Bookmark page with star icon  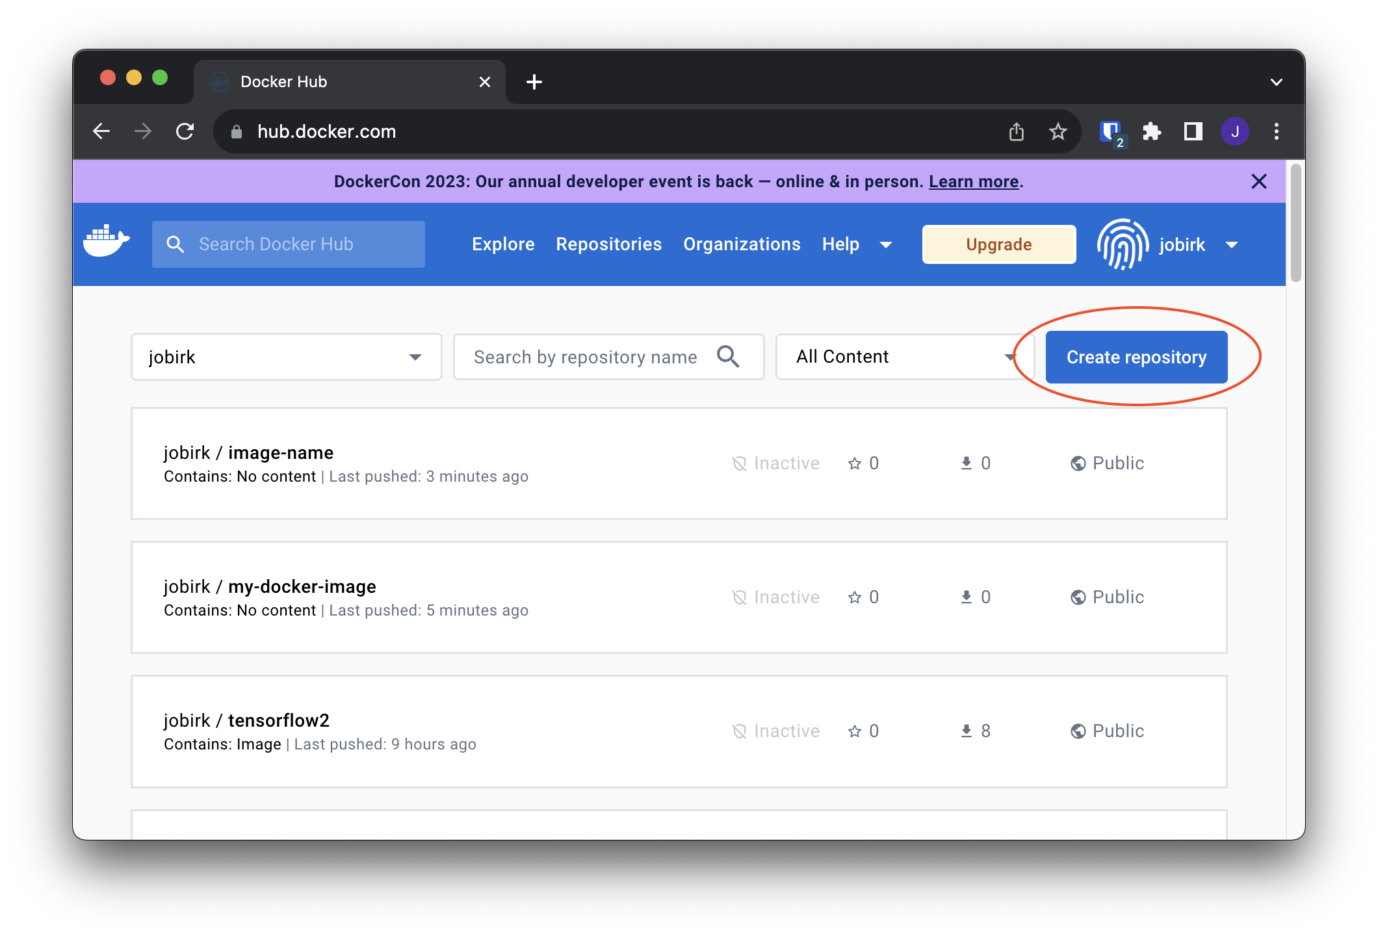1058,132
